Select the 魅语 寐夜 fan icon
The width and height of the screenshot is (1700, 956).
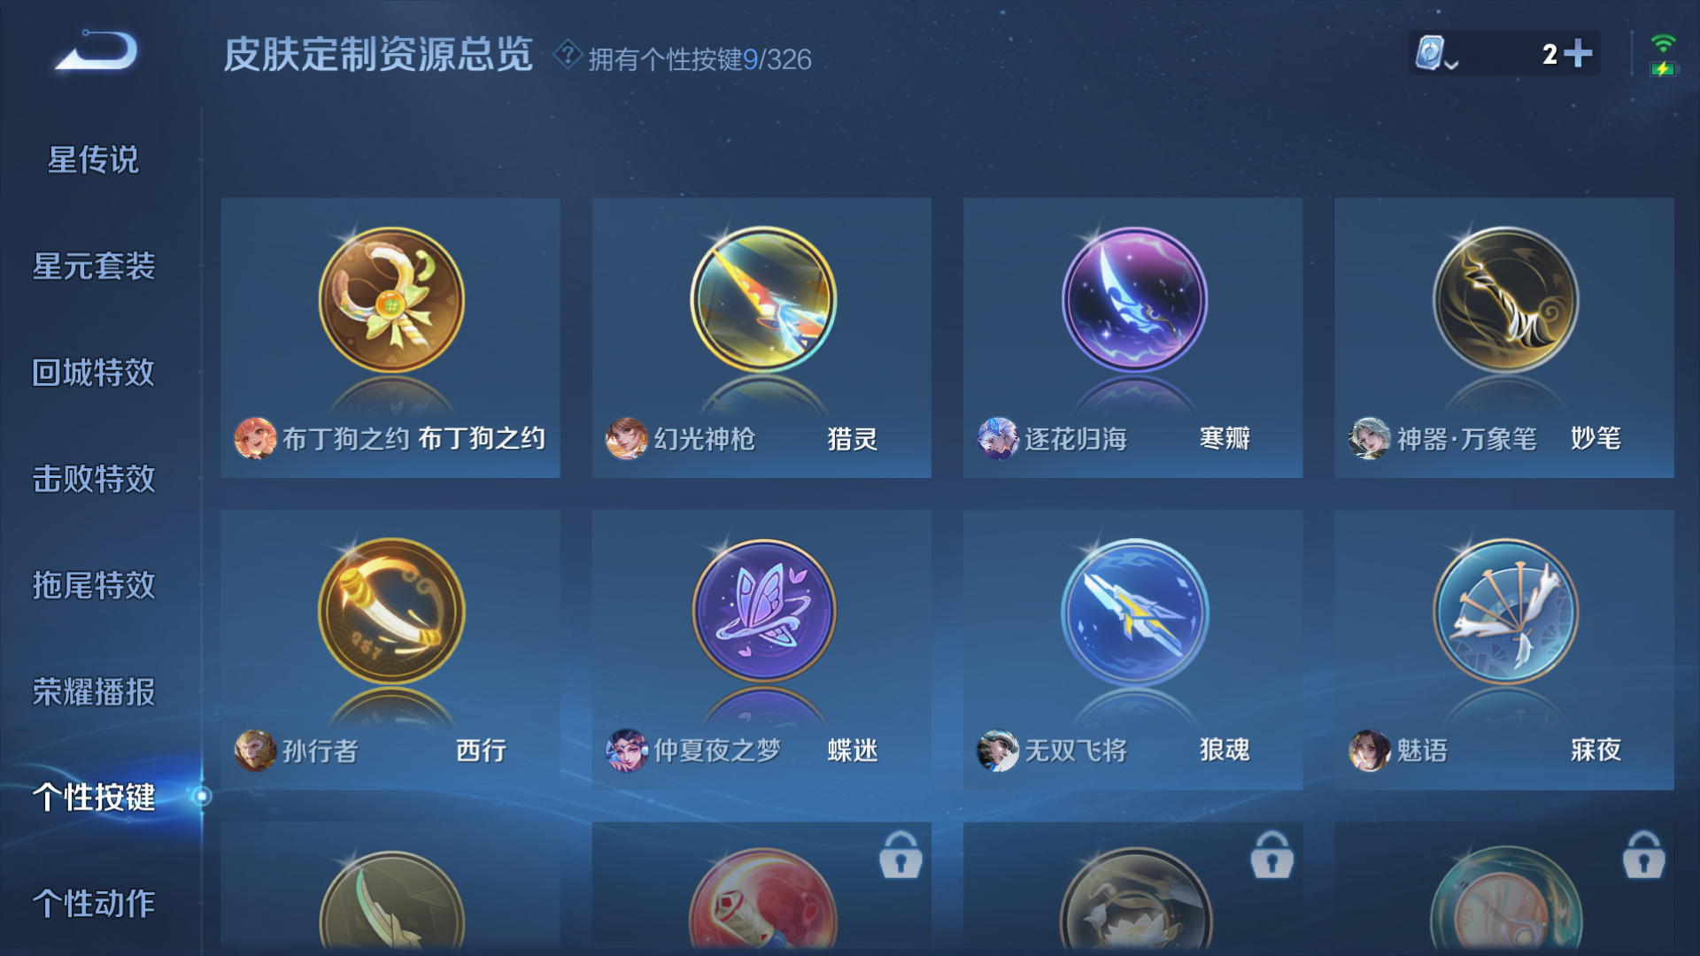click(x=1505, y=612)
